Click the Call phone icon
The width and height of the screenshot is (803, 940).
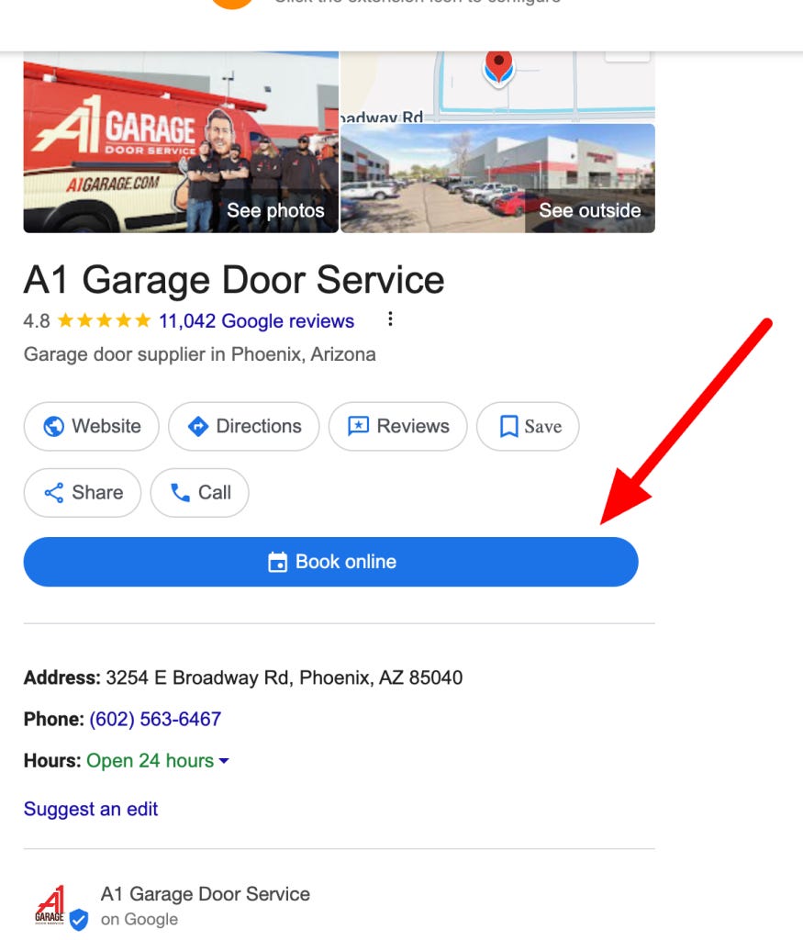180,493
